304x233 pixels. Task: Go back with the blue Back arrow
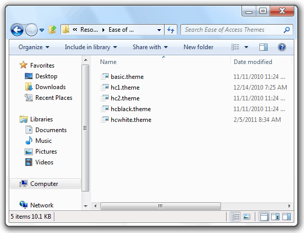click(x=17, y=30)
